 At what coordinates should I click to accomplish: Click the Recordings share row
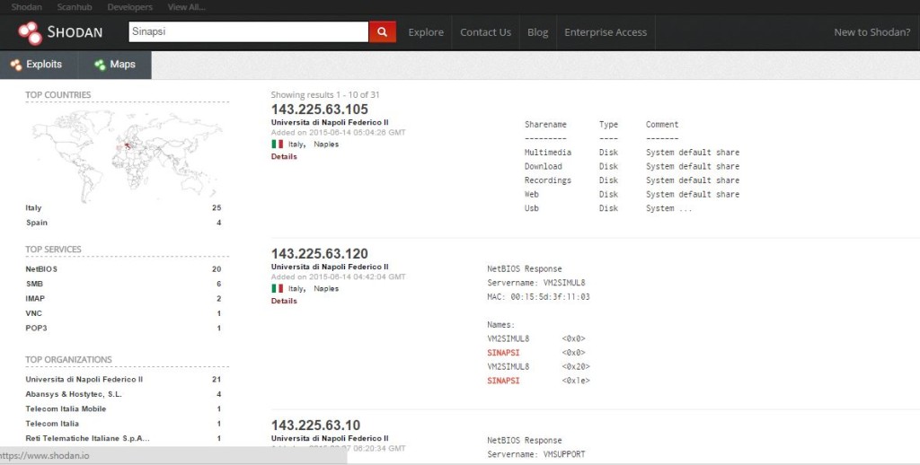[x=632, y=180]
